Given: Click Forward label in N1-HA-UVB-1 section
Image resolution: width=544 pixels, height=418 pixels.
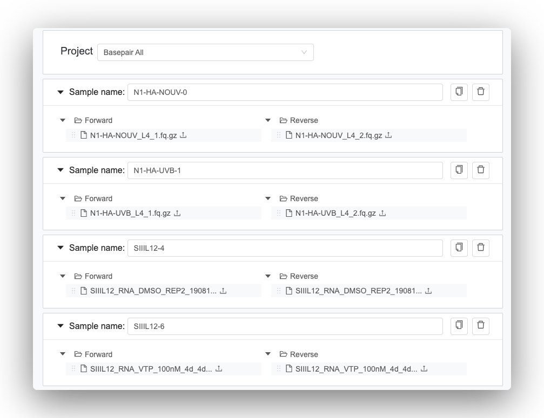Looking at the screenshot, I should (x=98, y=198).
